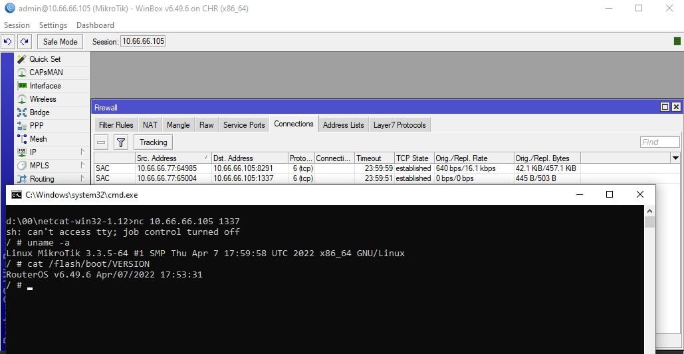684x354 pixels.
Task: Open the column chooser dropdown arrow
Action: point(675,158)
